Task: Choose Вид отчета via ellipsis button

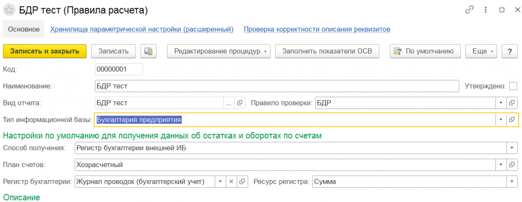Action: tap(229, 103)
